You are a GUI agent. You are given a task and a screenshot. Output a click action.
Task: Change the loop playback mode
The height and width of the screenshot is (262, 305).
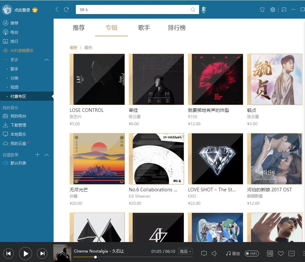point(204,253)
